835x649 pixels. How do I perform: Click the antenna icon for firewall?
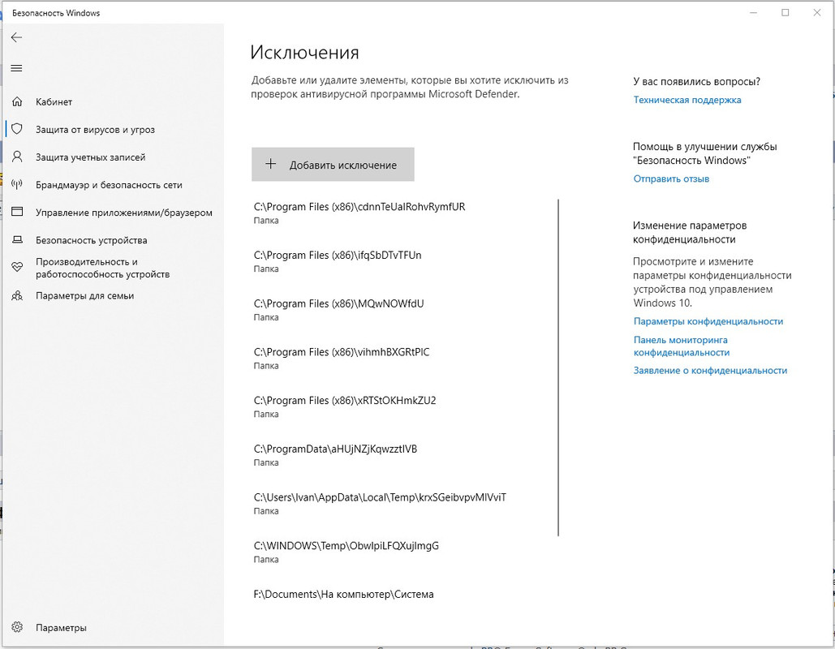[x=17, y=184]
